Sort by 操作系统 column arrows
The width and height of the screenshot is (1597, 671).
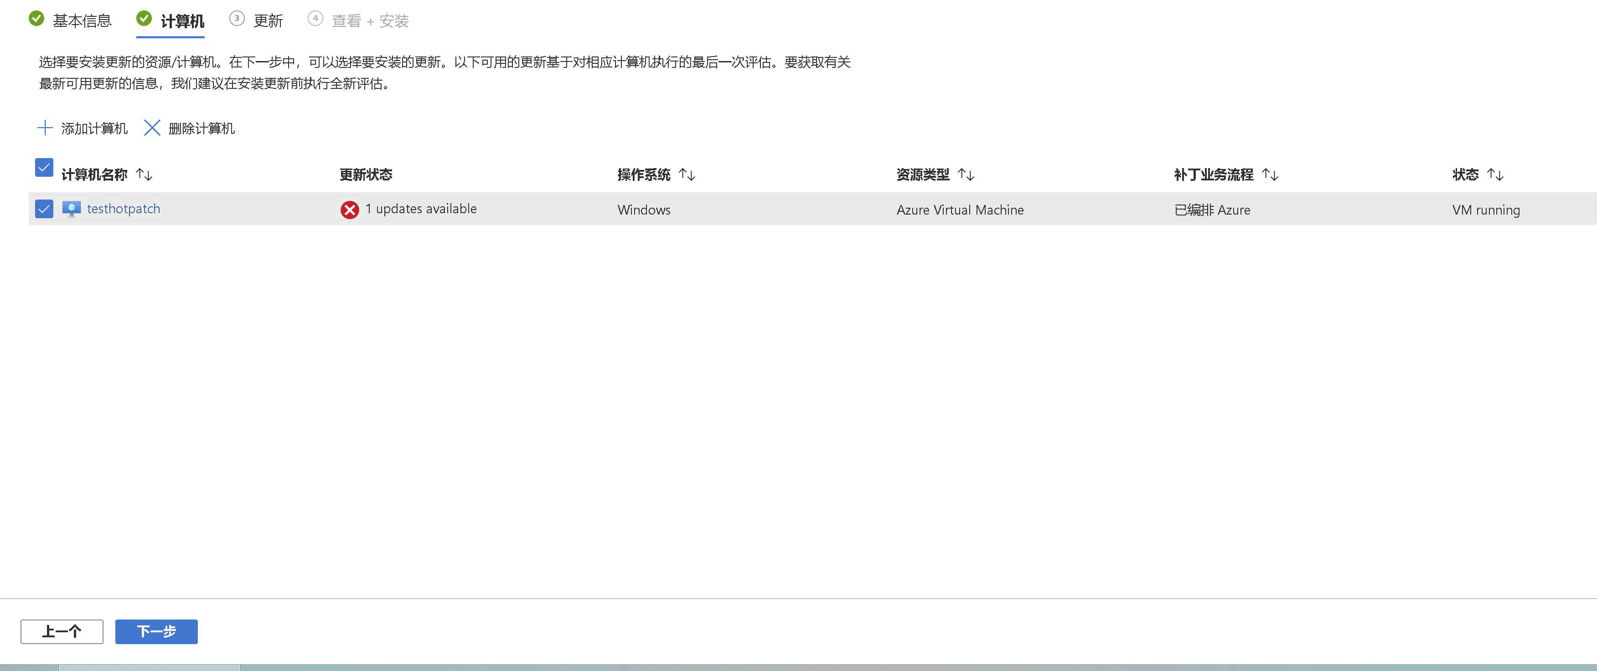[x=687, y=175]
